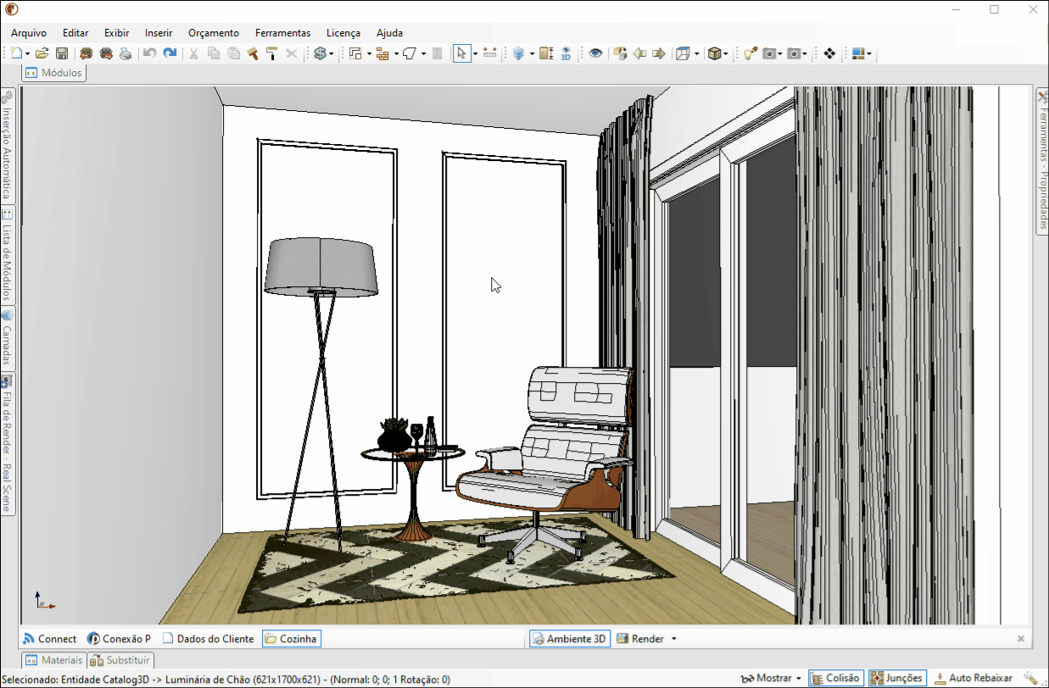Open the Licença menu
This screenshot has height=688, width=1049.
(343, 33)
